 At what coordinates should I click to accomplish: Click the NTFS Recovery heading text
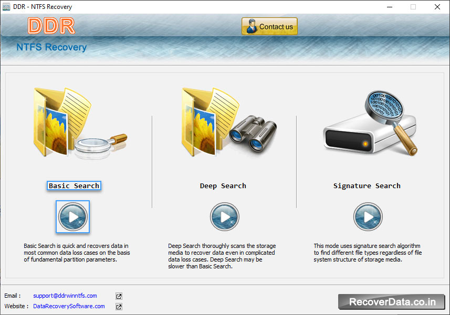51,47
